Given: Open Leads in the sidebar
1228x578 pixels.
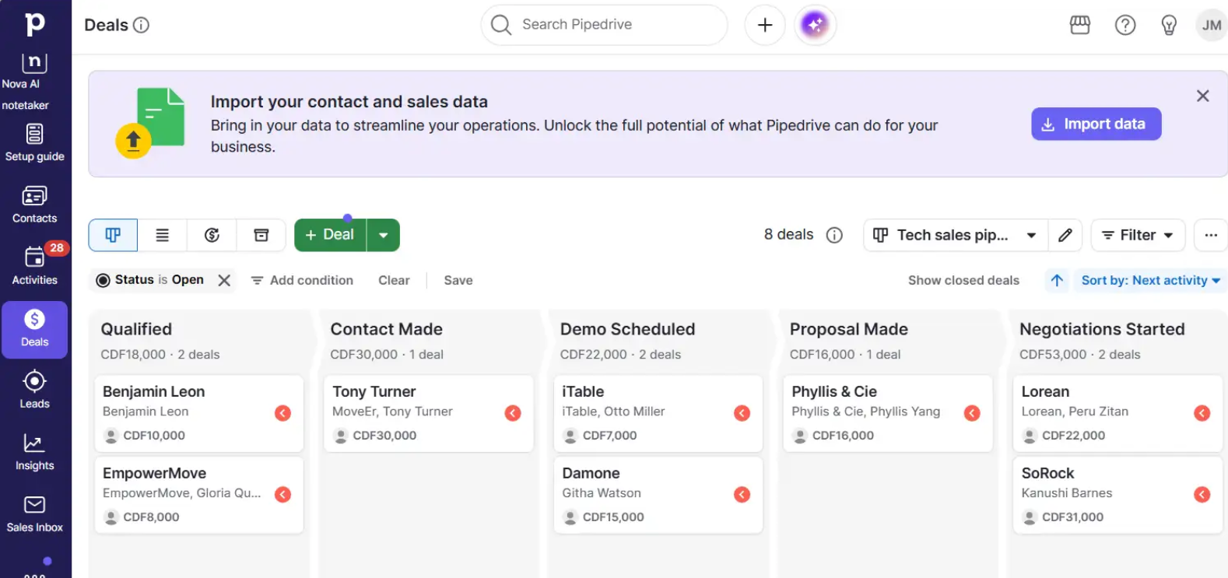Looking at the screenshot, I should click(34, 391).
